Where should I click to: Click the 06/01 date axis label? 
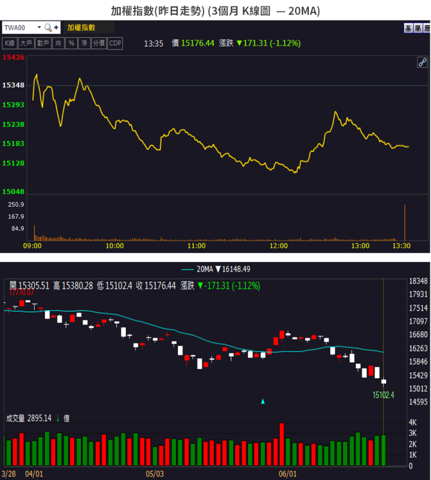click(x=287, y=474)
